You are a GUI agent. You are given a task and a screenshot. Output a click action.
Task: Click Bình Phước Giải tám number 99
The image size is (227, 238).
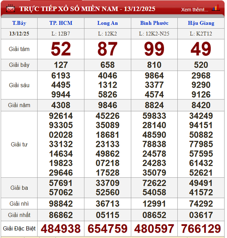(154, 49)
